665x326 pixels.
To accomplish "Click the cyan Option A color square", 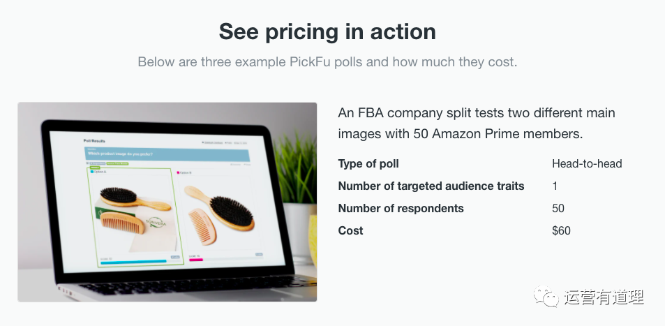I will click(91, 172).
